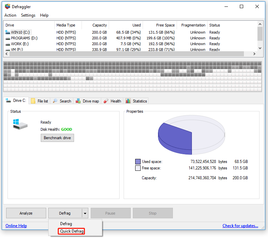This screenshot has height=238, width=268.
Task: Maximize the Defraggler window
Action: [x=242, y=6]
